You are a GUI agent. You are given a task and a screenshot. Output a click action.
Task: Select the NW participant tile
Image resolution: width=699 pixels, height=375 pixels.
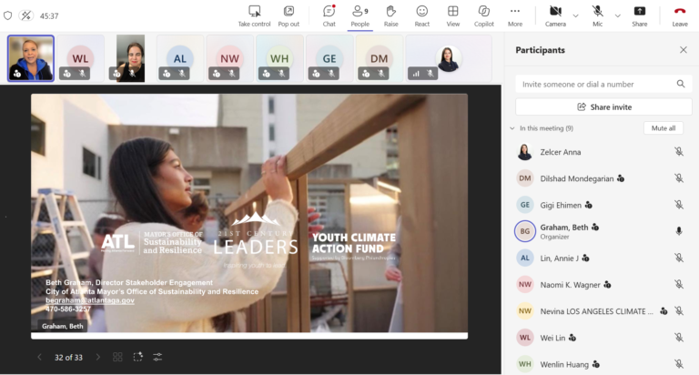click(x=229, y=58)
